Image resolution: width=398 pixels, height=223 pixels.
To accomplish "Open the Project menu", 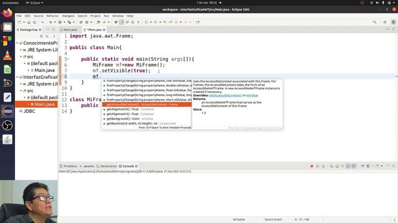I will tap(95, 16).
